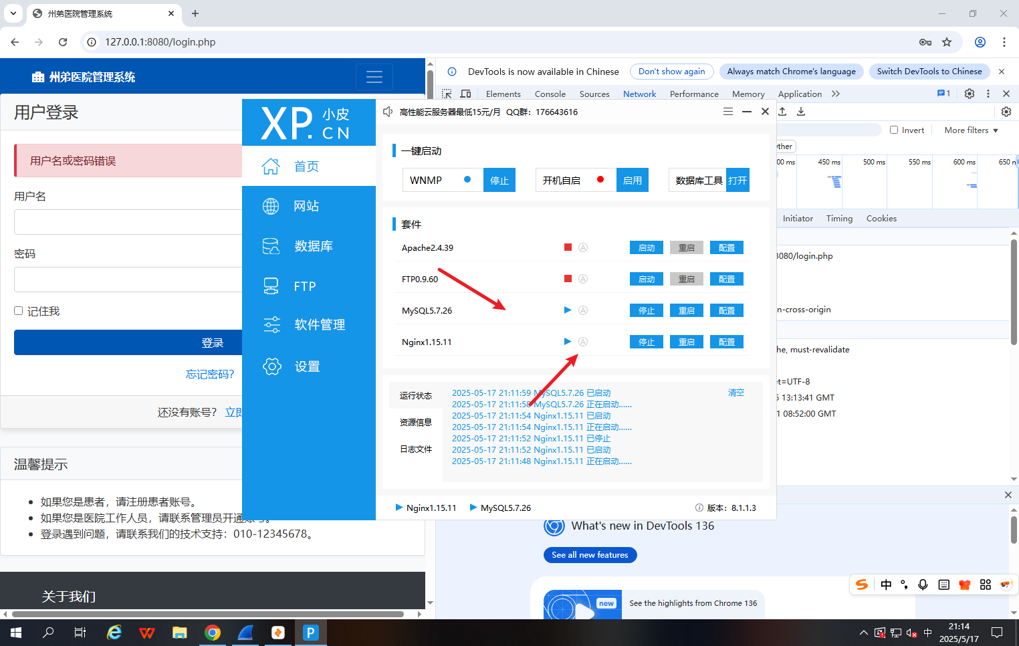The width and height of the screenshot is (1019, 646).
Task: Select the Cookies tab in request details
Action: (x=881, y=219)
